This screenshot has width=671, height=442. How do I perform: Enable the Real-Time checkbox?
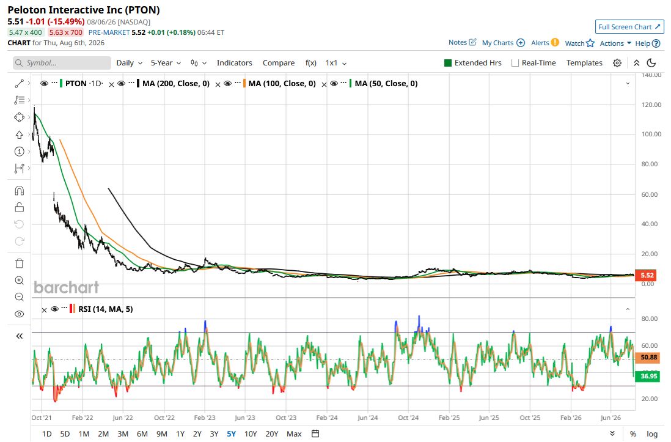pos(515,63)
